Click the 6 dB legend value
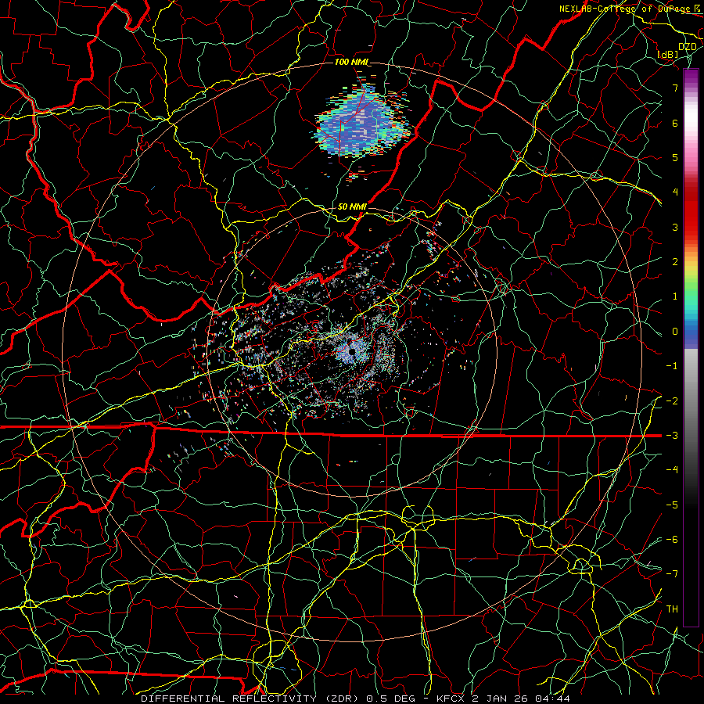 675,123
